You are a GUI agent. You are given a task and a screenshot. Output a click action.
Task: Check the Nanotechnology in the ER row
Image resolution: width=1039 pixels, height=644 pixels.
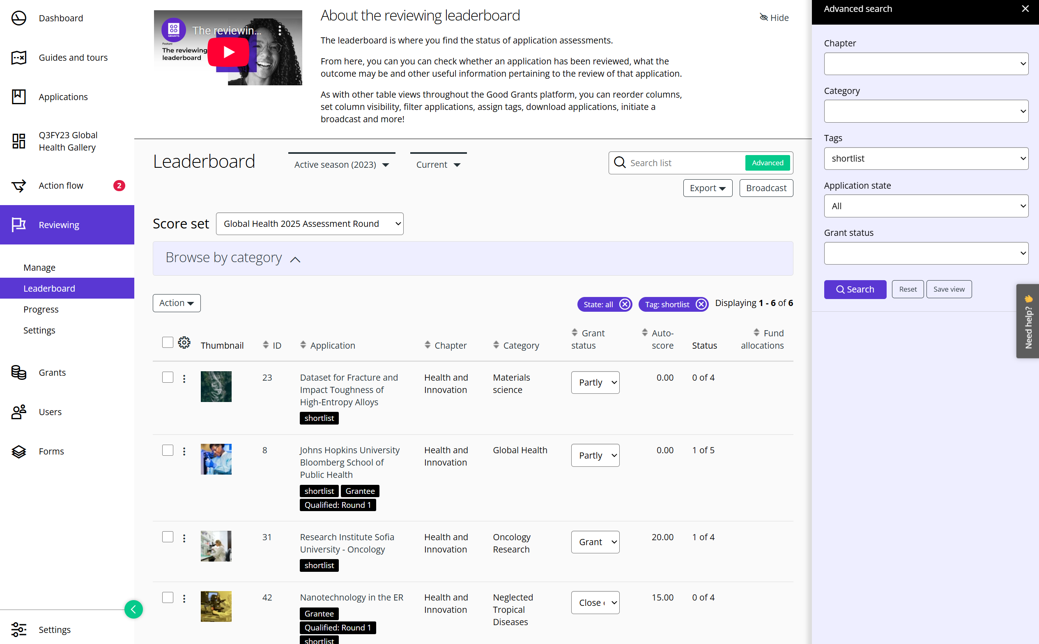coord(168,597)
